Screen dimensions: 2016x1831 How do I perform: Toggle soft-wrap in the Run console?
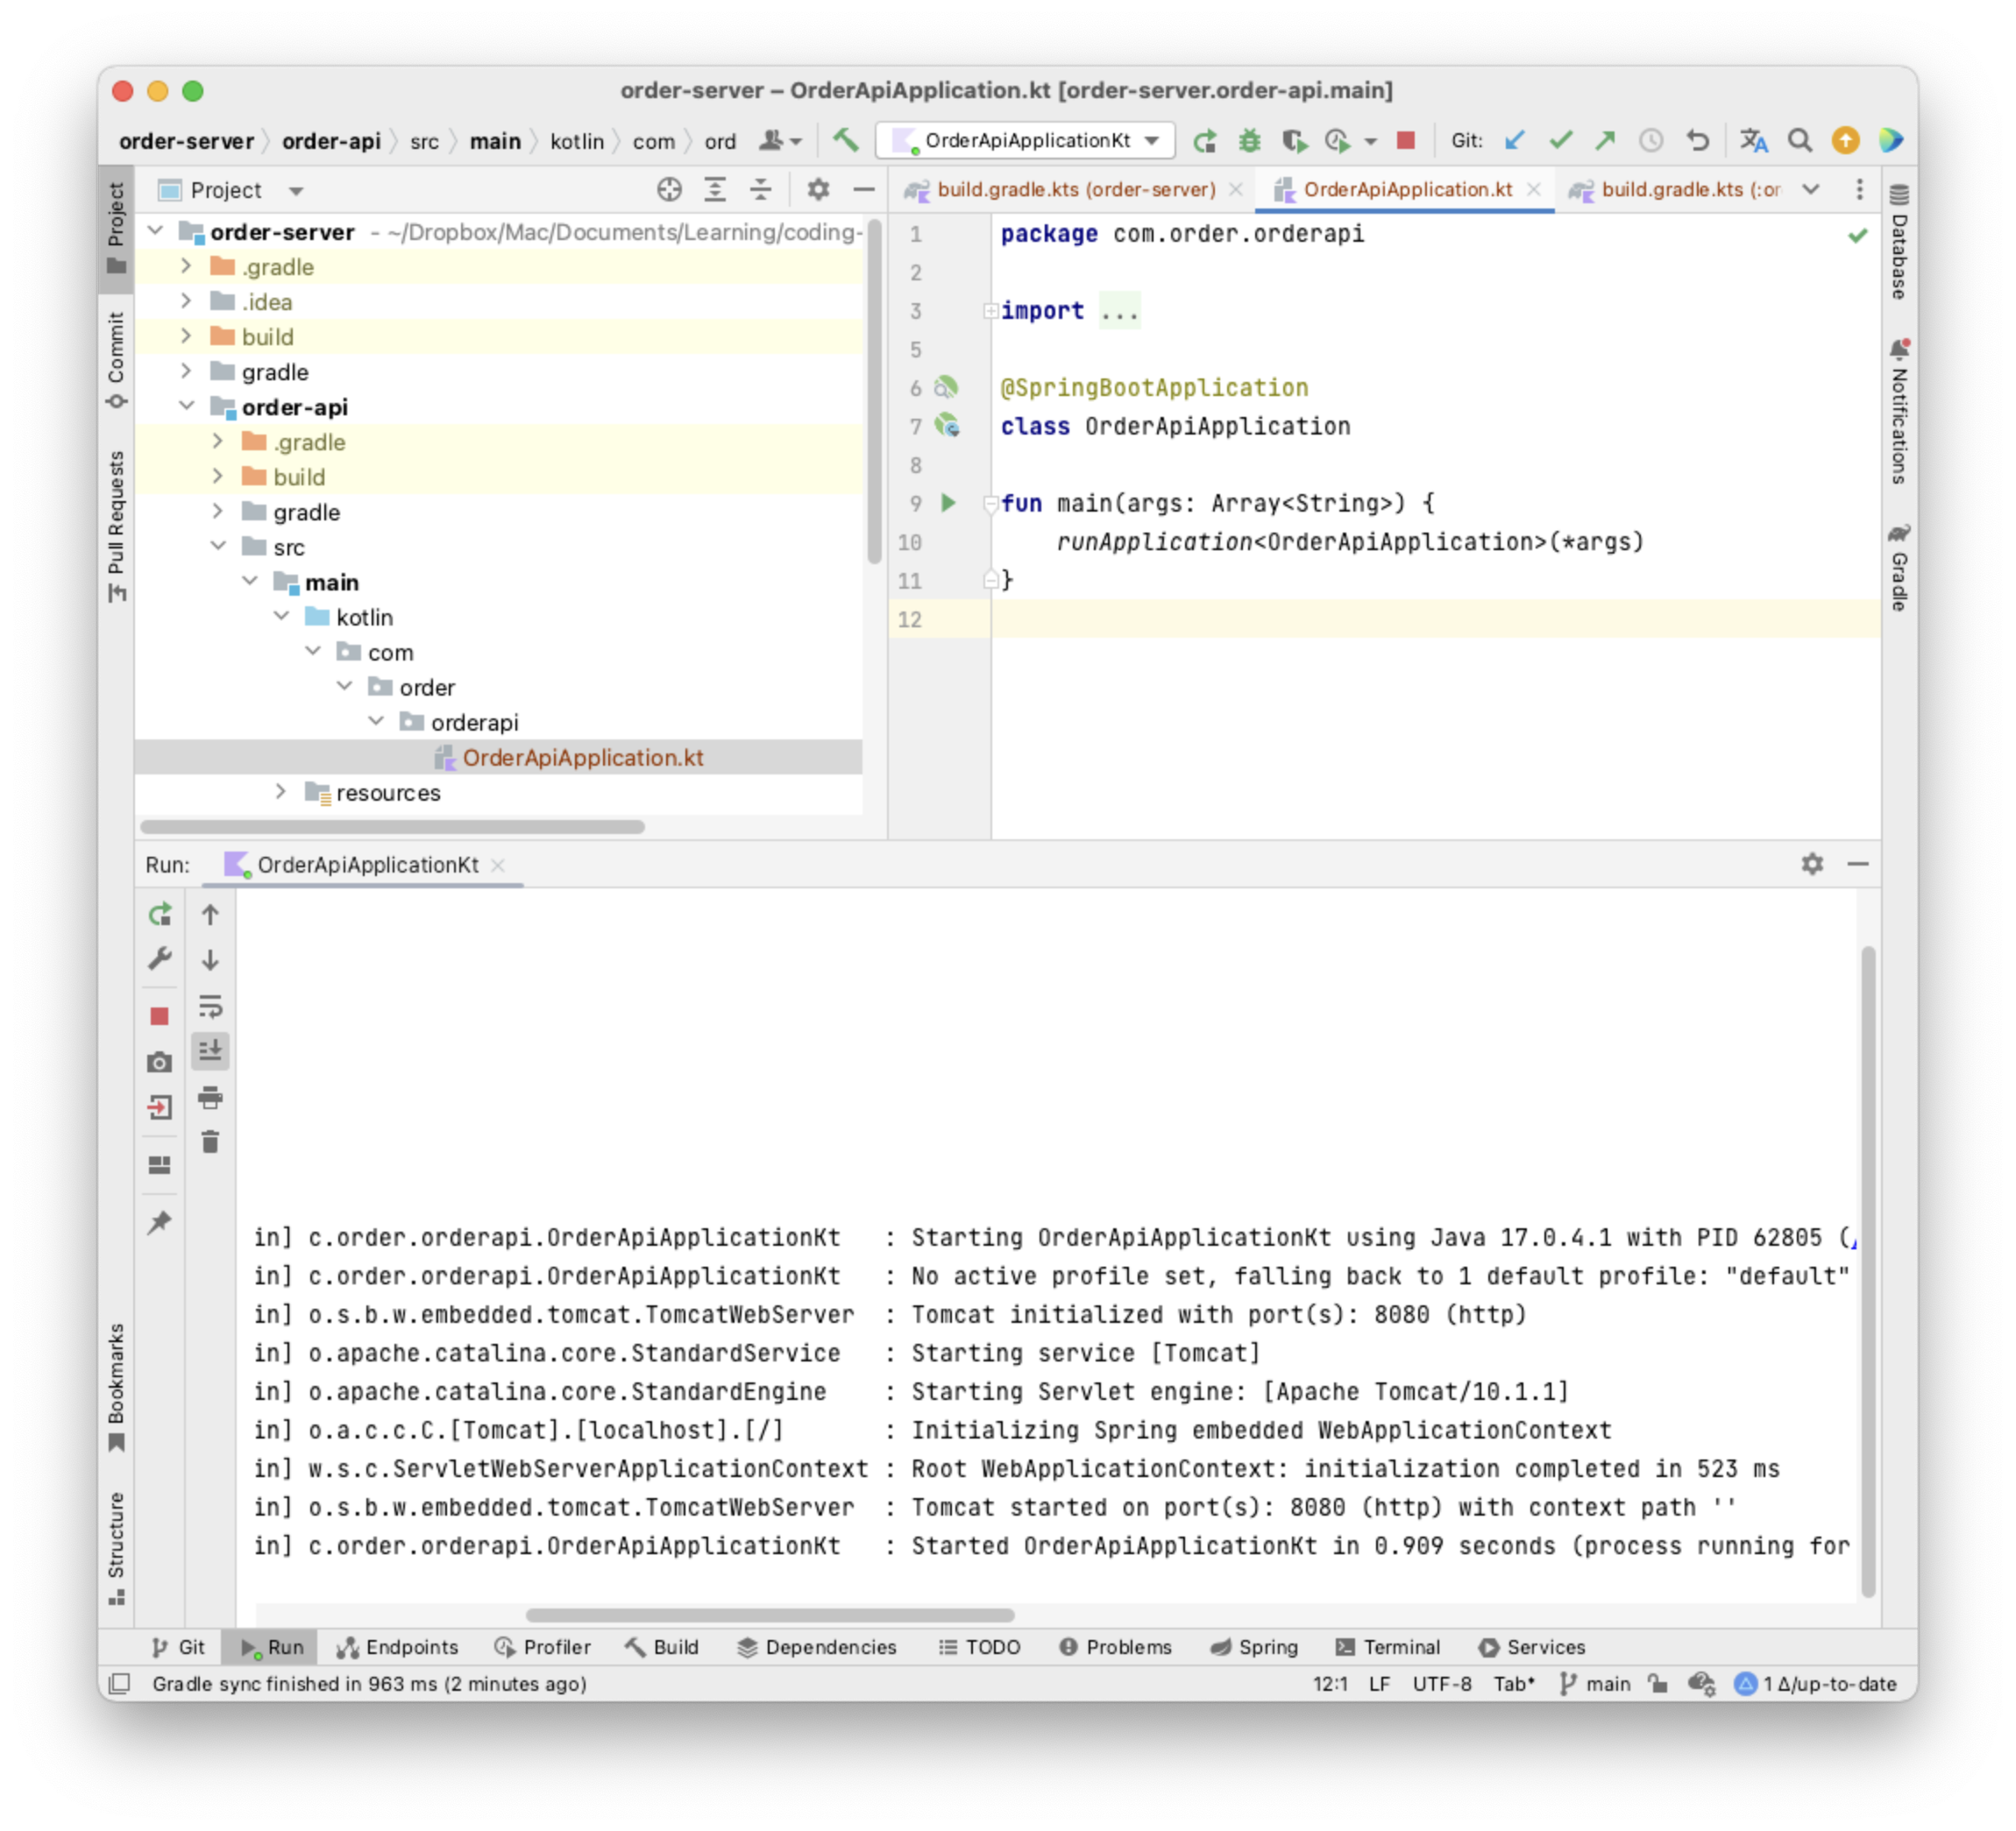pos(210,1006)
